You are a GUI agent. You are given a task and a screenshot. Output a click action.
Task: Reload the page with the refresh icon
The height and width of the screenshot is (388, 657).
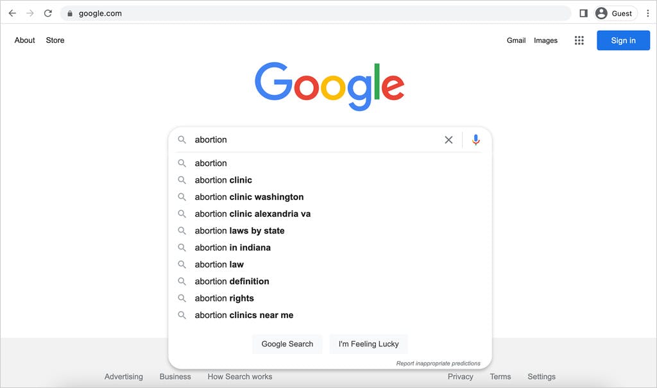47,13
